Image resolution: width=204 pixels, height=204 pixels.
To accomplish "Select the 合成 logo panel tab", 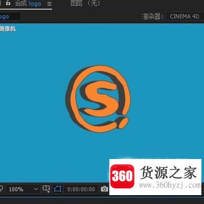I will pos(28,4).
